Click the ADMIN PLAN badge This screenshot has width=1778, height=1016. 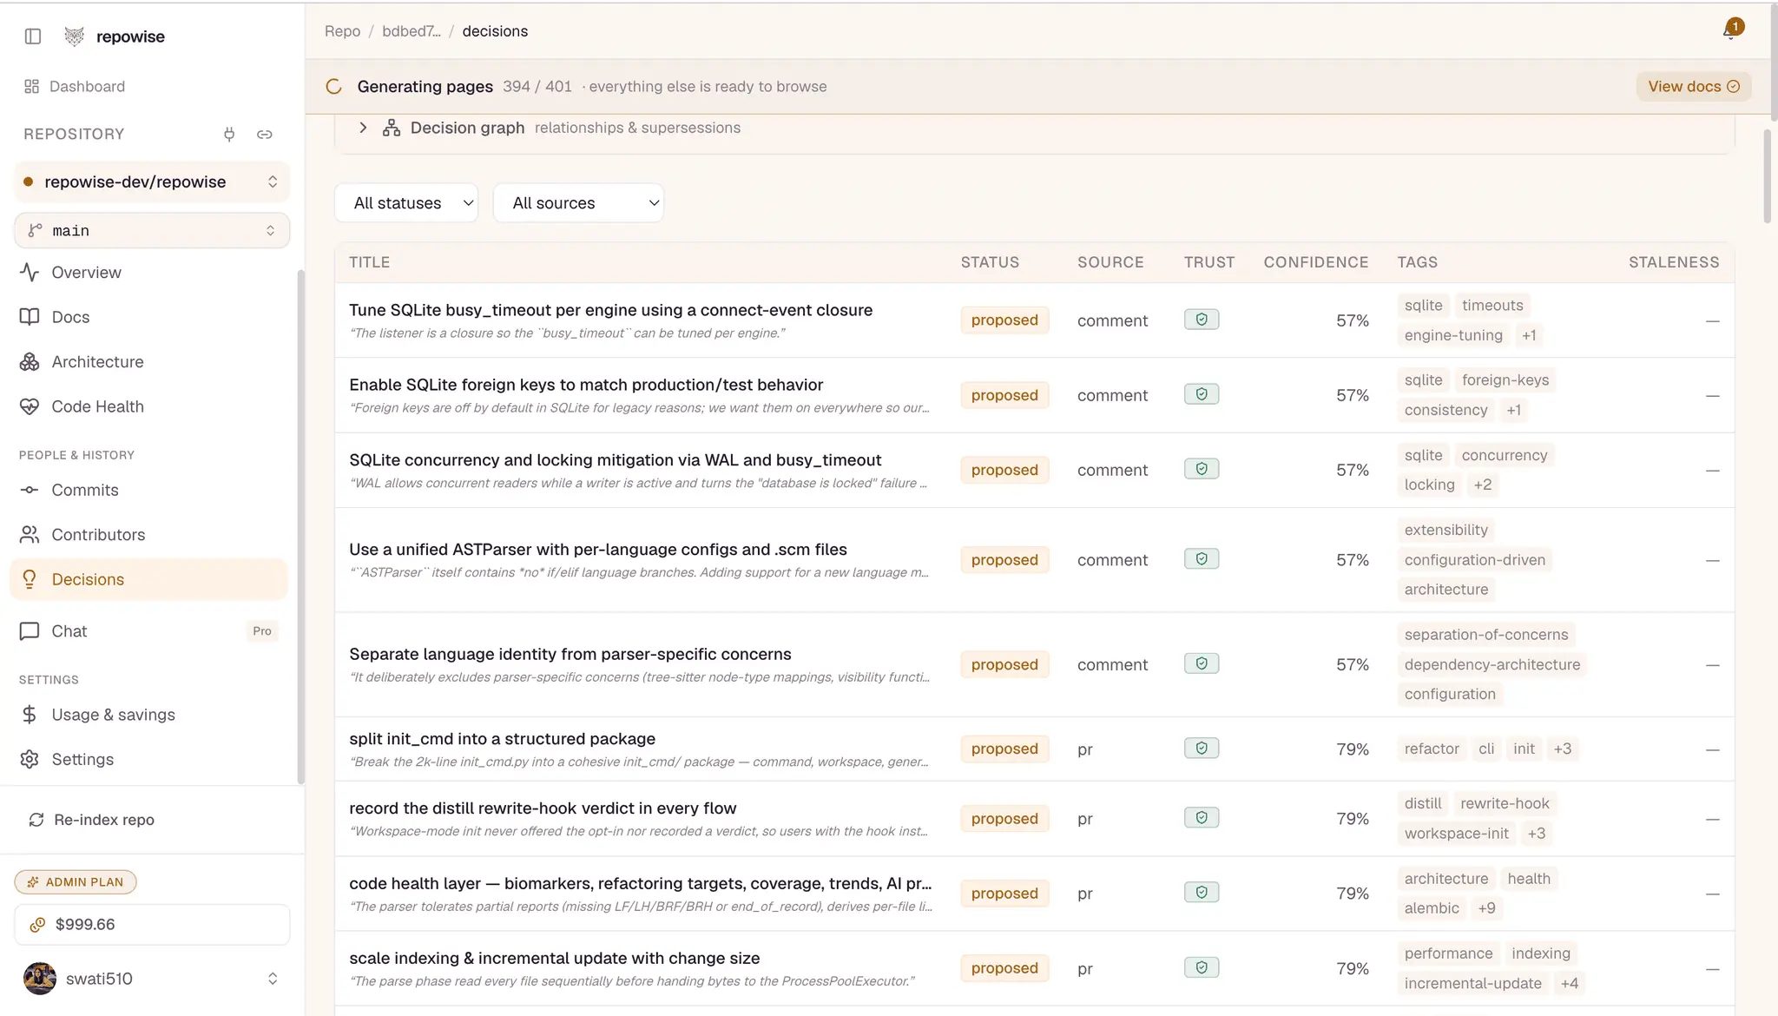point(76,881)
